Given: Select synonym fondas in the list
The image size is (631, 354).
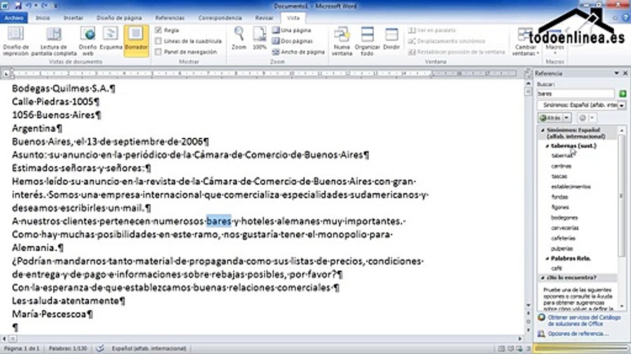Looking at the screenshot, I should [559, 197].
